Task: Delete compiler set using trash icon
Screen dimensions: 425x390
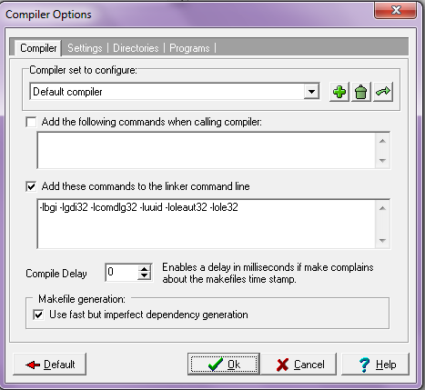Action: point(361,92)
